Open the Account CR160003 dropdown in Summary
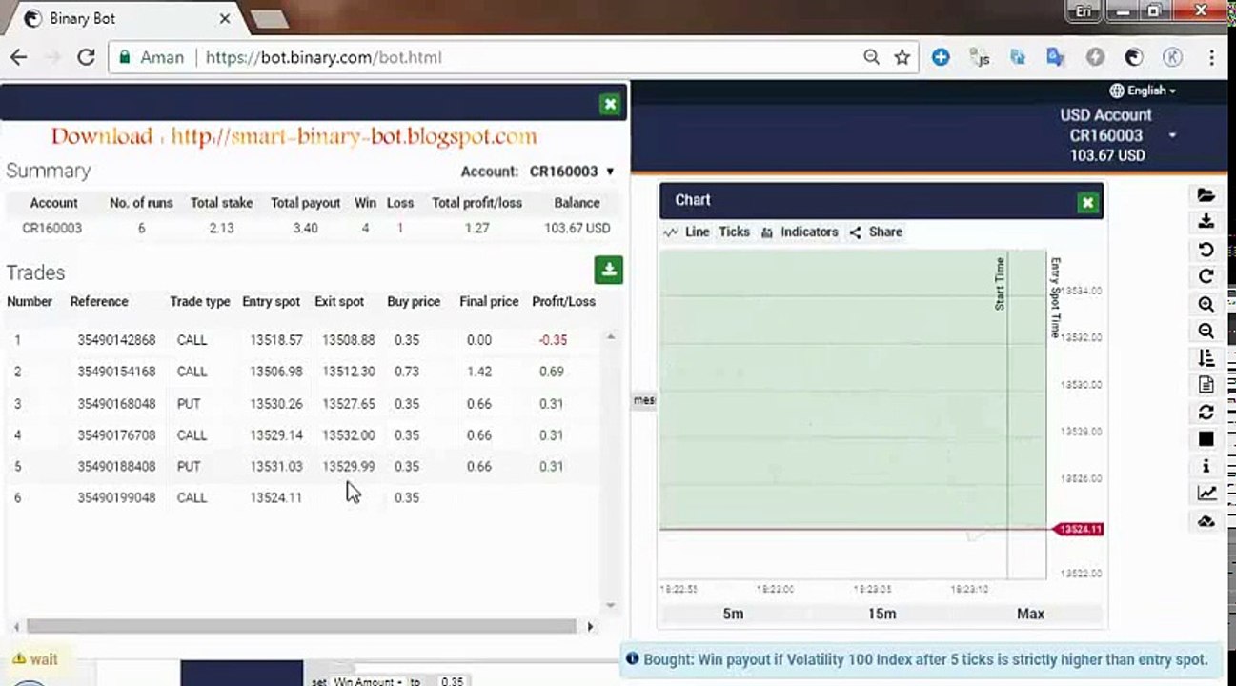Image resolution: width=1236 pixels, height=686 pixels. pos(572,171)
